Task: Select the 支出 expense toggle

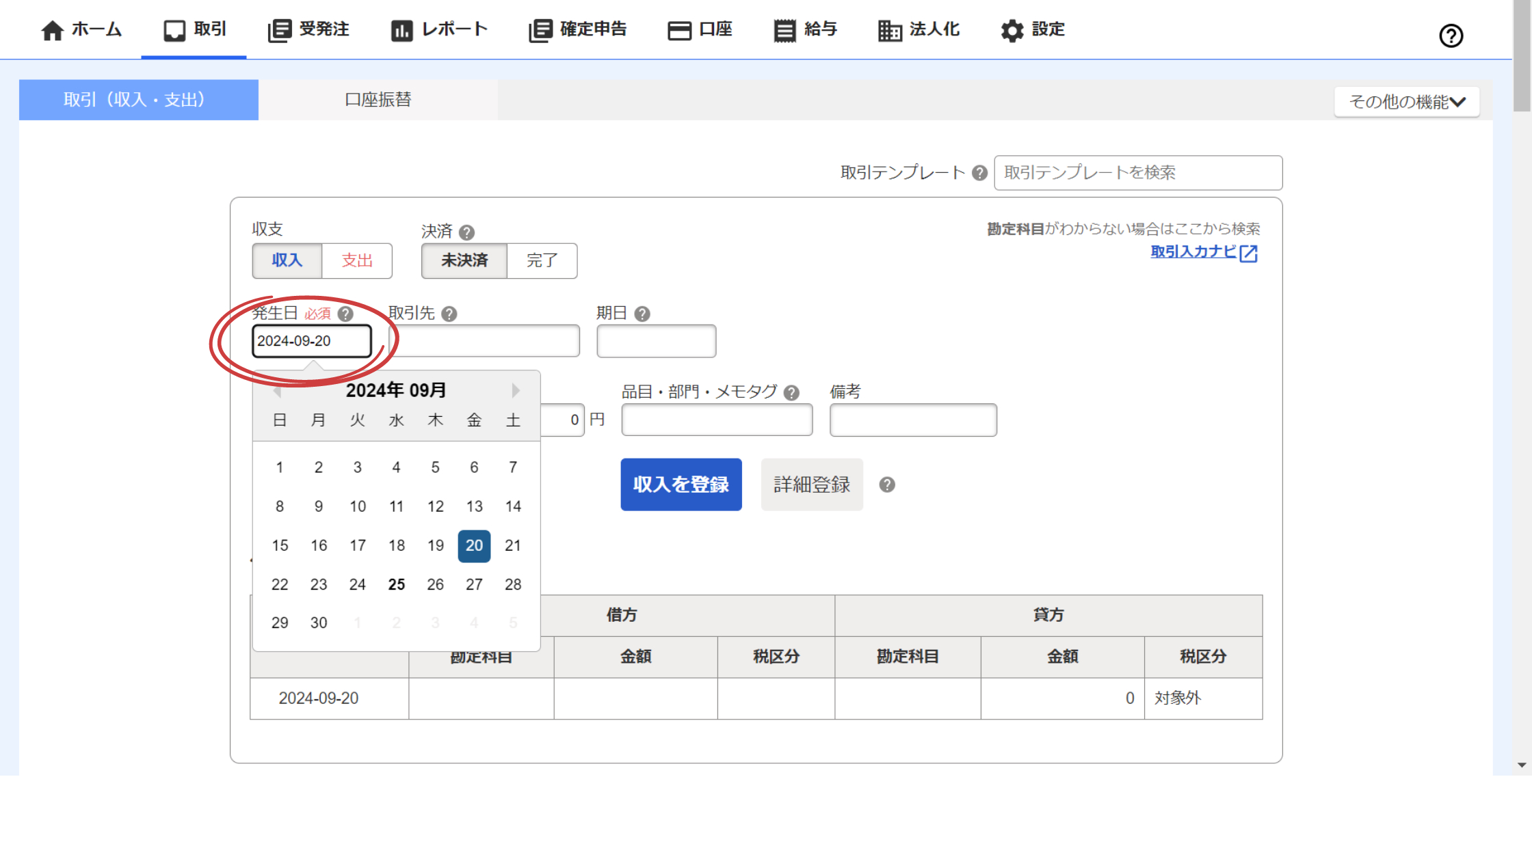Action: (356, 261)
